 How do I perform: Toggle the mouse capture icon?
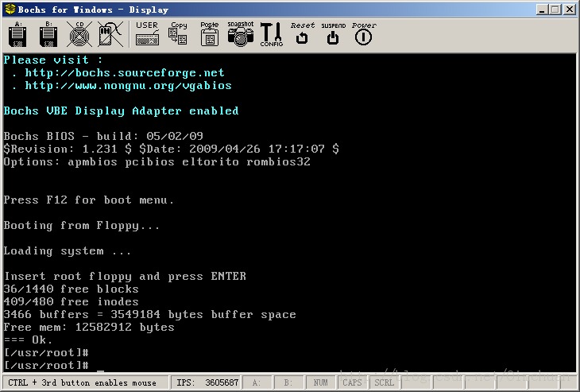point(110,35)
